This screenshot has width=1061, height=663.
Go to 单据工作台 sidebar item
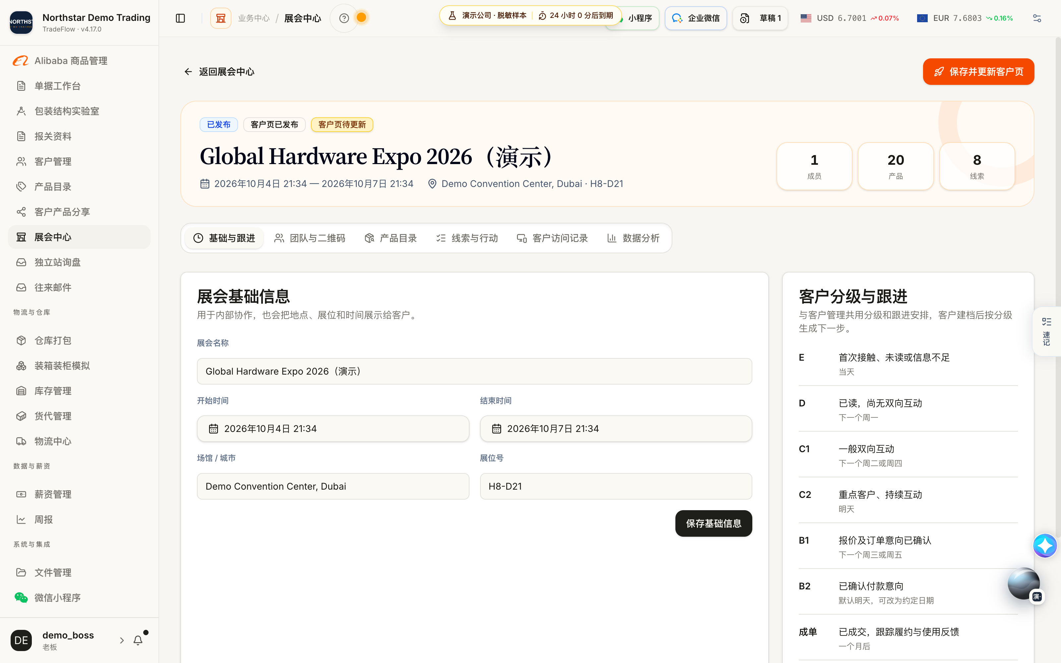point(79,86)
